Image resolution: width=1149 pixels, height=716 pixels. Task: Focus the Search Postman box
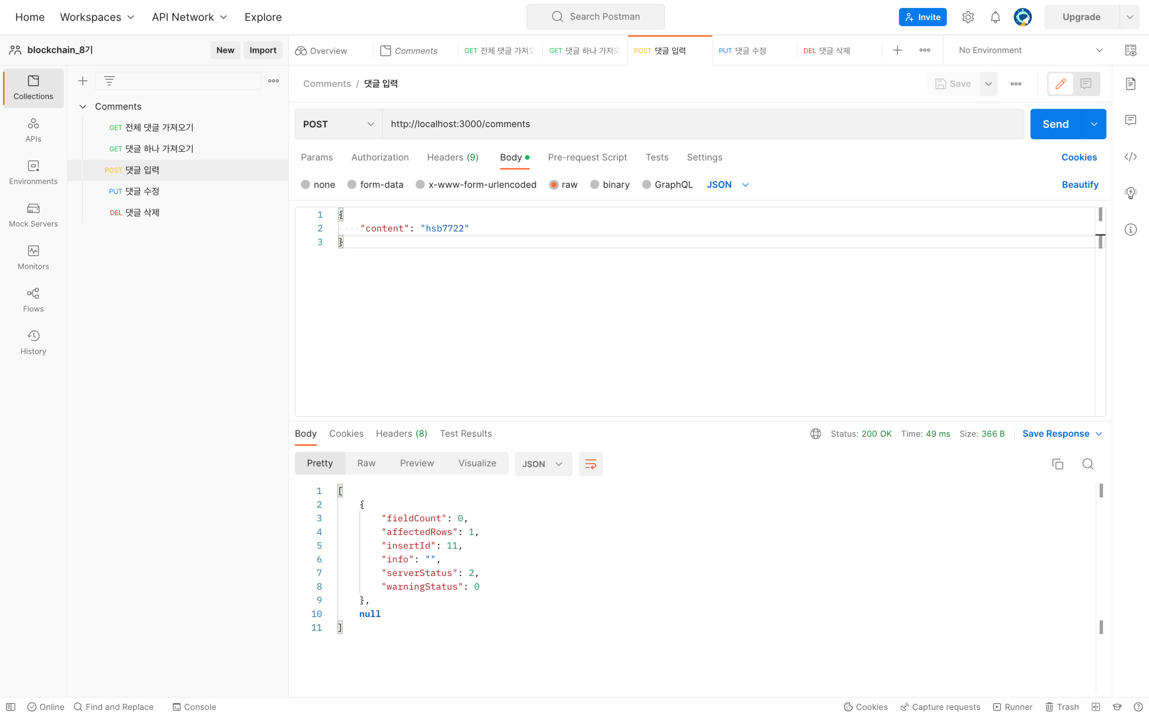595,16
